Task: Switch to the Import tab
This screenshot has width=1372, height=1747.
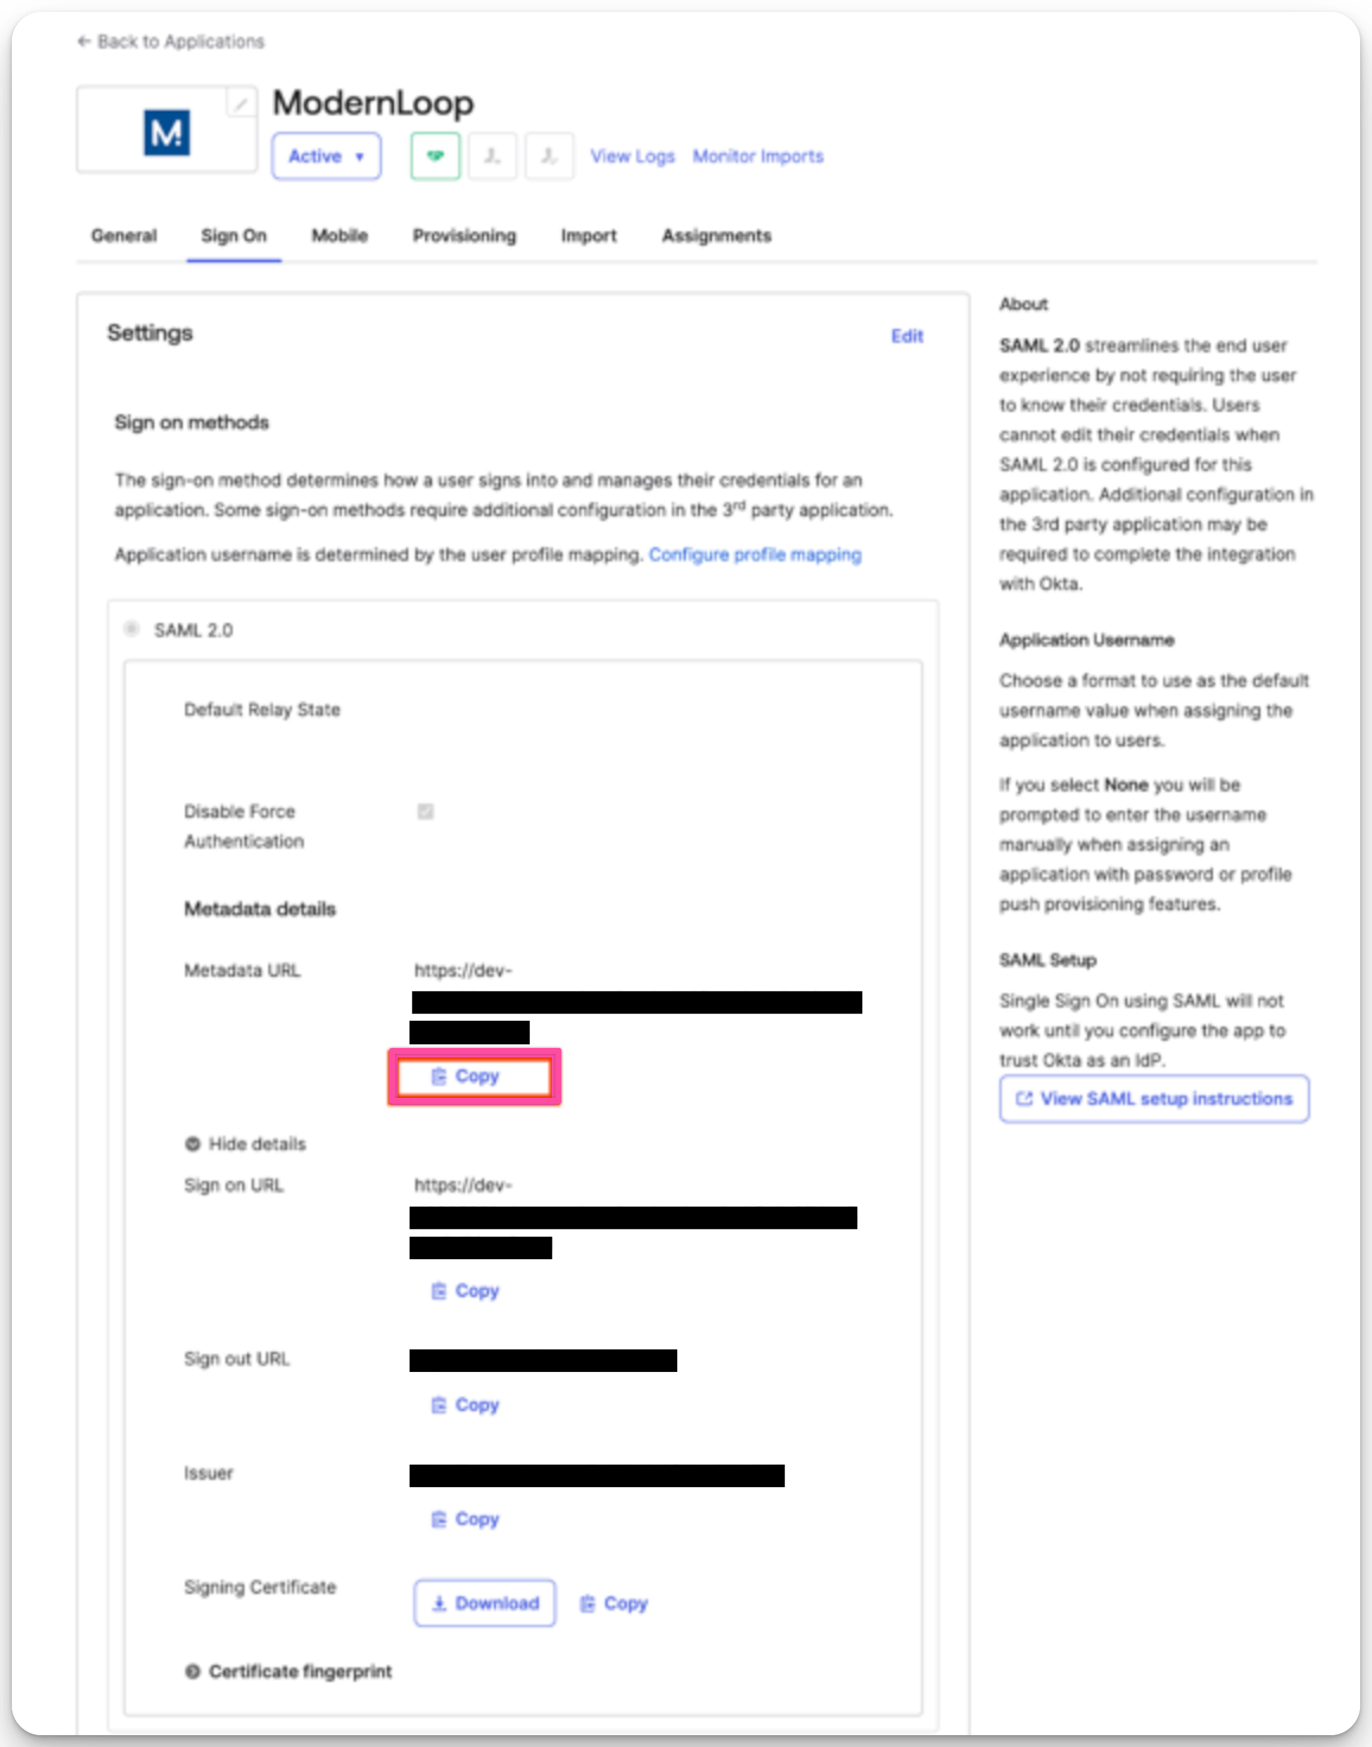Action: [x=589, y=236]
